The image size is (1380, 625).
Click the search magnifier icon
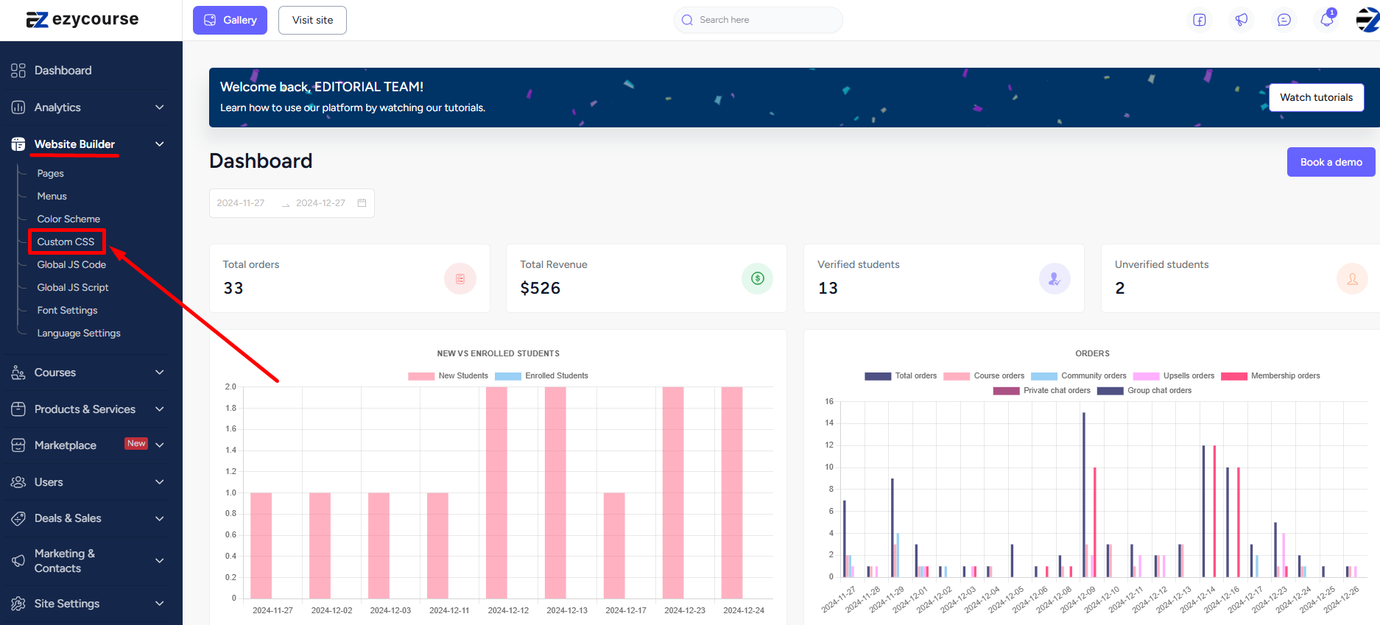(687, 20)
